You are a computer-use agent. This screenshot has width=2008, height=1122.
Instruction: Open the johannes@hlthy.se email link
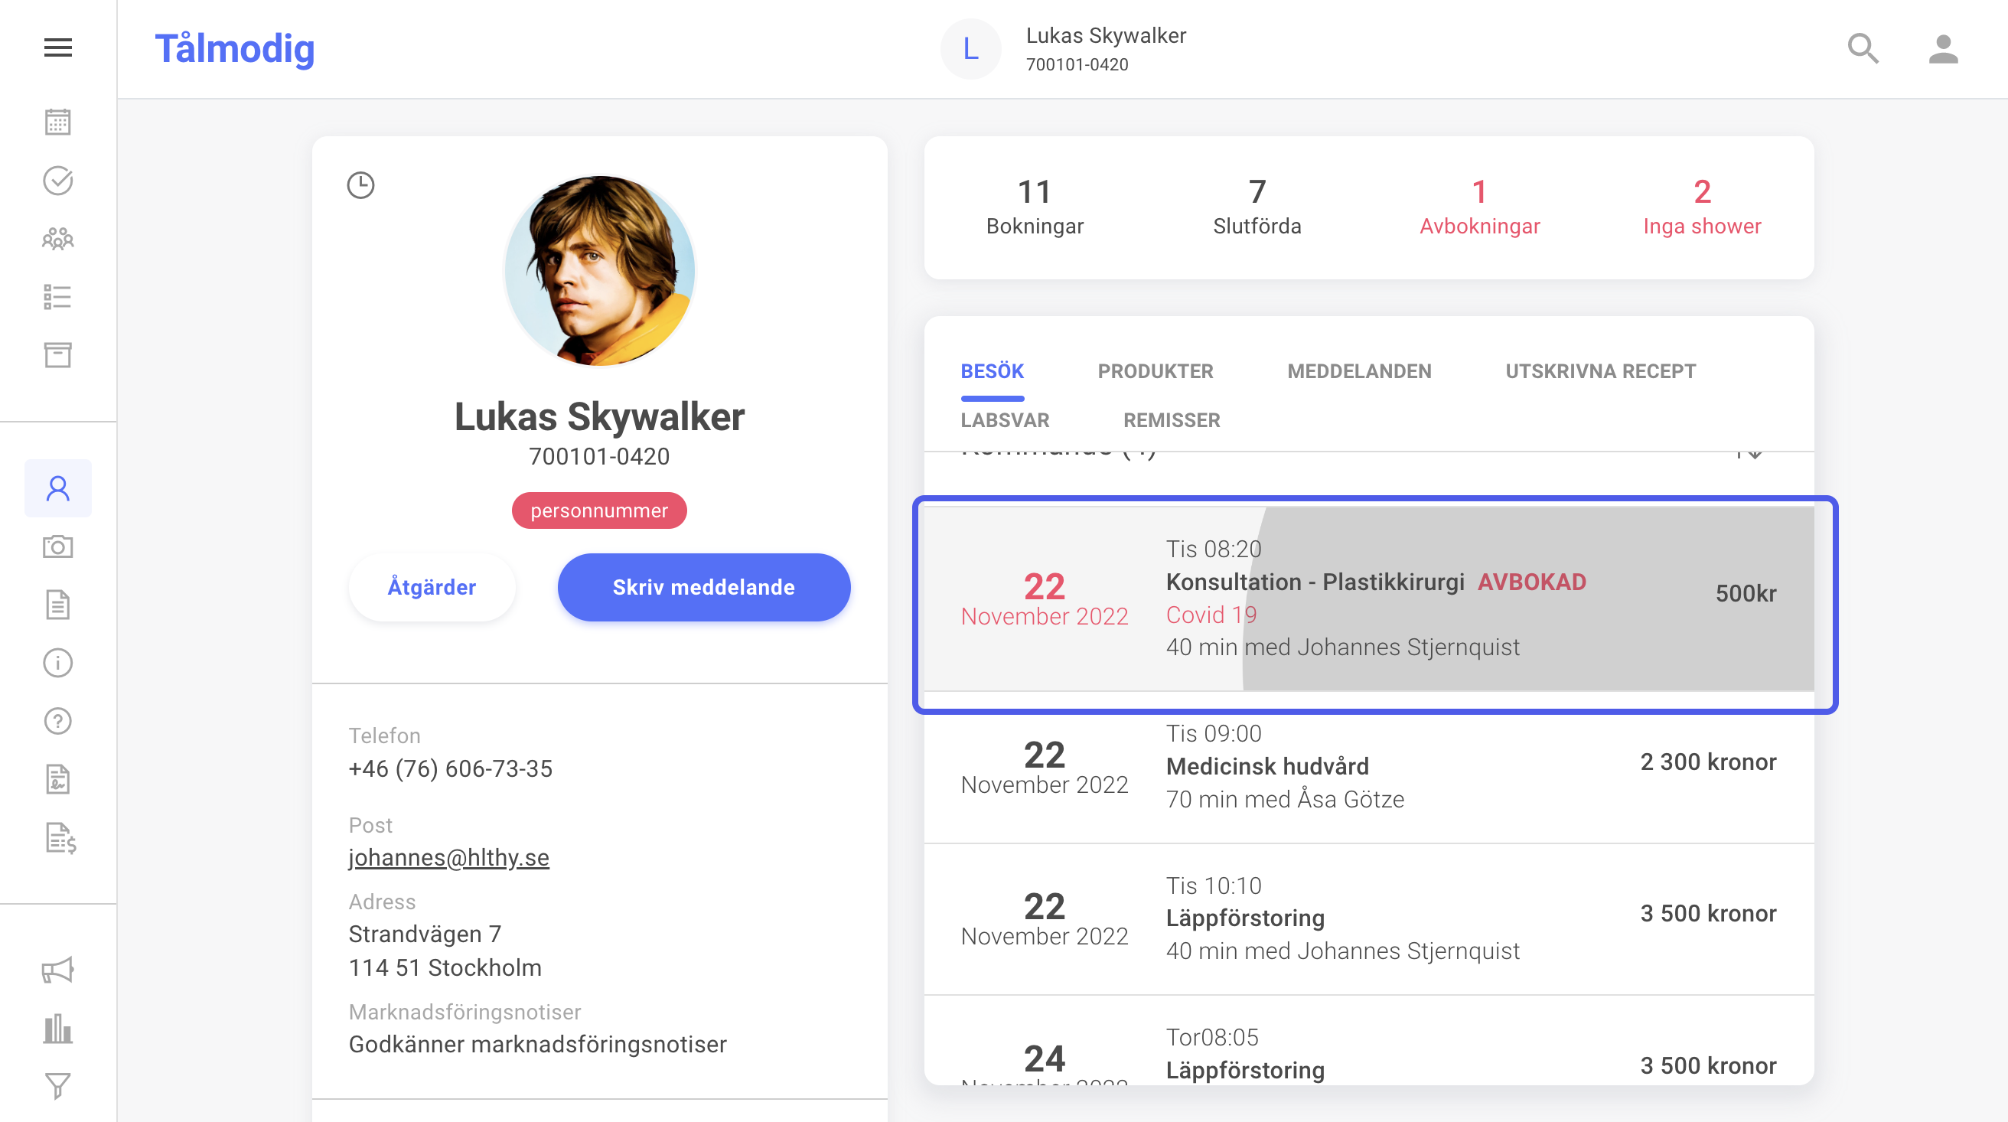[449, 857]
